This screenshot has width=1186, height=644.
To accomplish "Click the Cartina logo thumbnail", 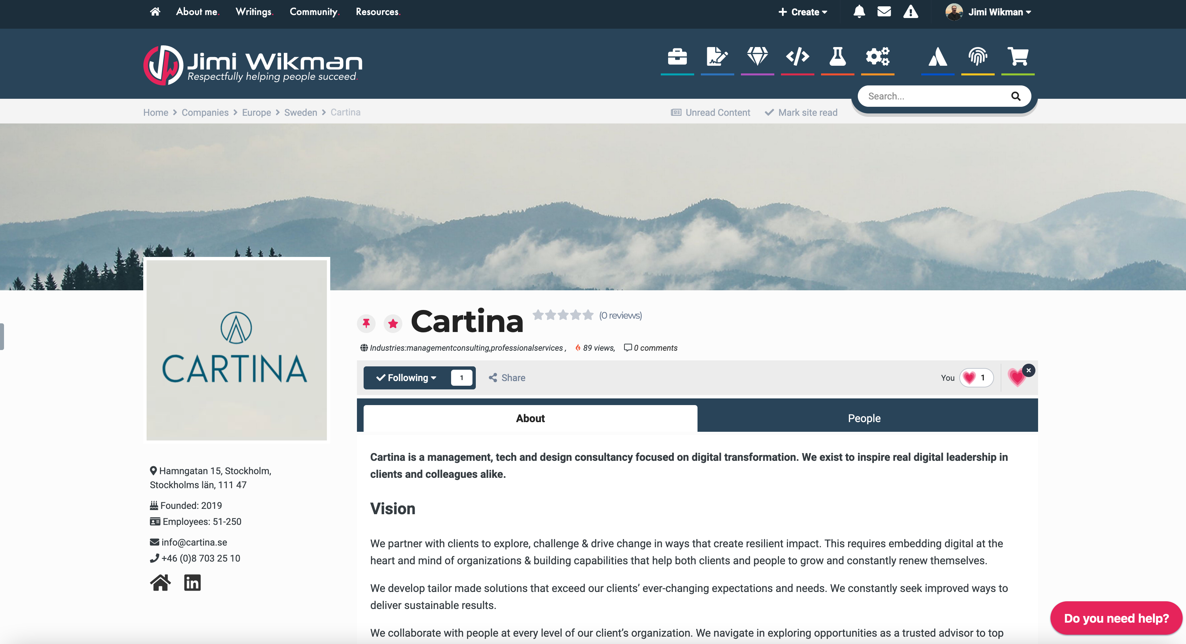I will pyautogui.click(x=237, y=350).
